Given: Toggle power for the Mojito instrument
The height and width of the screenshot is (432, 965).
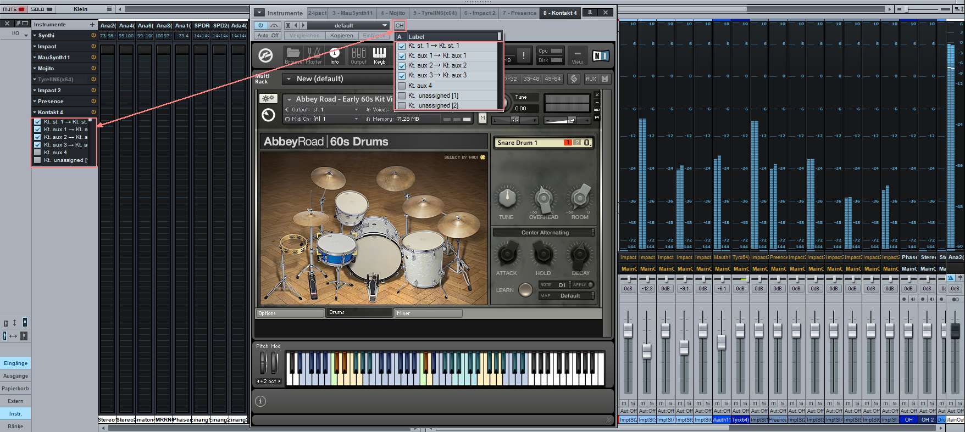Looking at the screenshot, I should pos(93,69).
